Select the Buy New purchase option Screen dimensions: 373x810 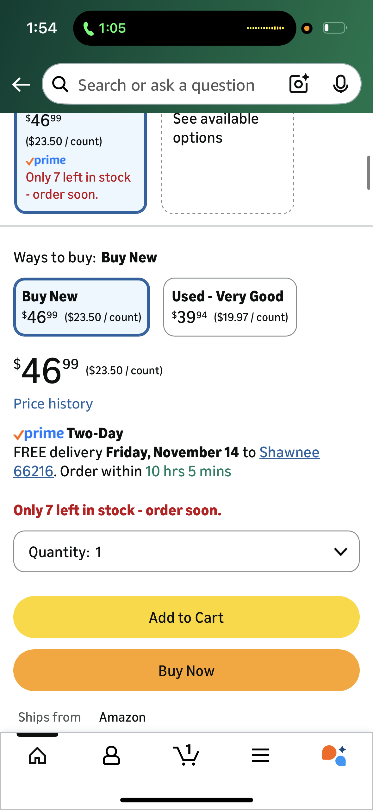tap(81, 307)
